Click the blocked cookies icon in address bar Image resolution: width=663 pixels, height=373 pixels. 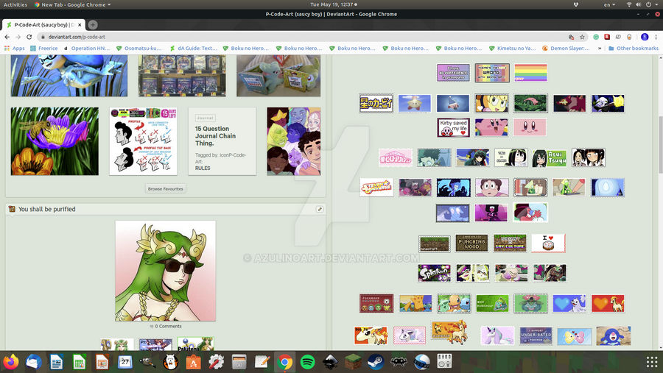(571, 37)
